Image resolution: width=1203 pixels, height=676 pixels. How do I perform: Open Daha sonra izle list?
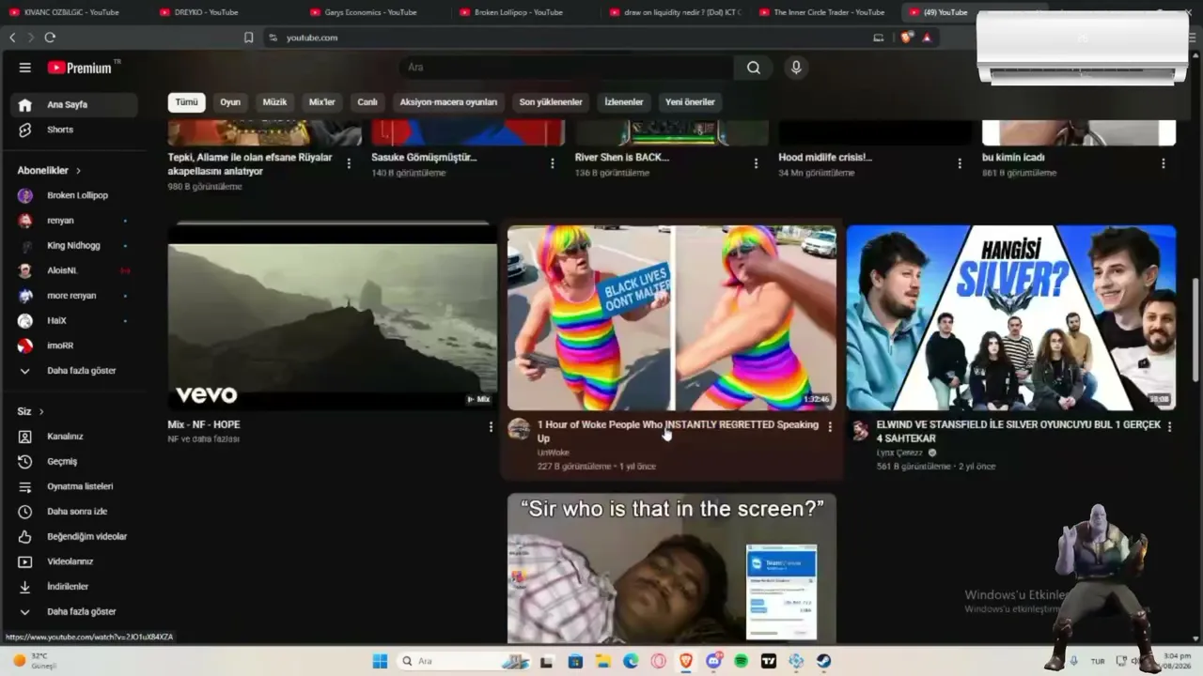[74, 512]
